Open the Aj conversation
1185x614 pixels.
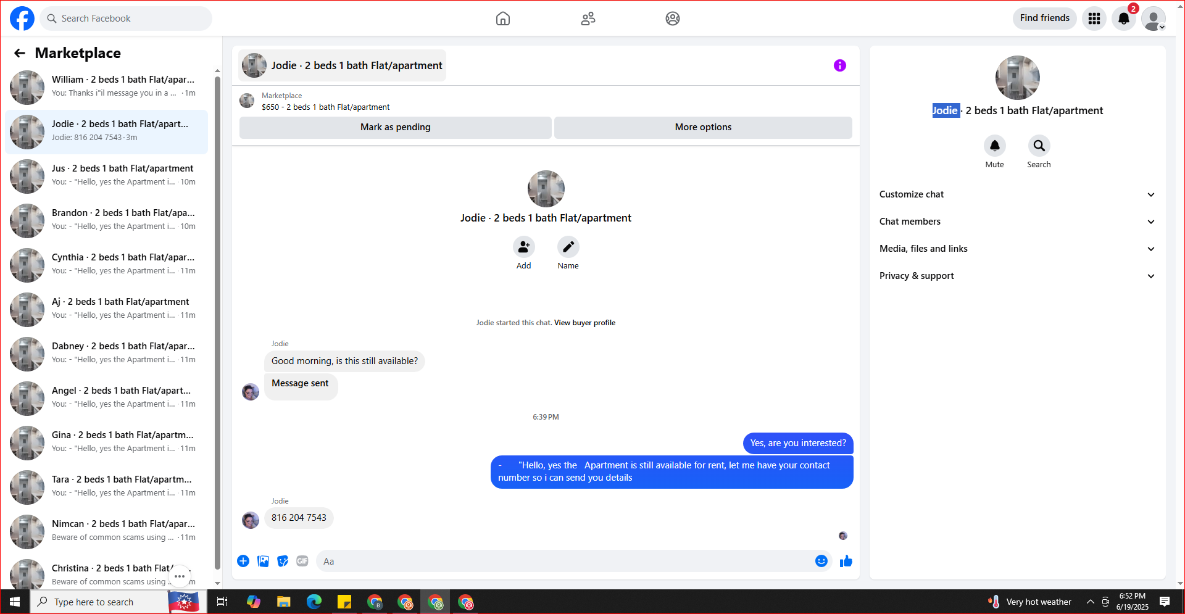[x=107, y=310]
